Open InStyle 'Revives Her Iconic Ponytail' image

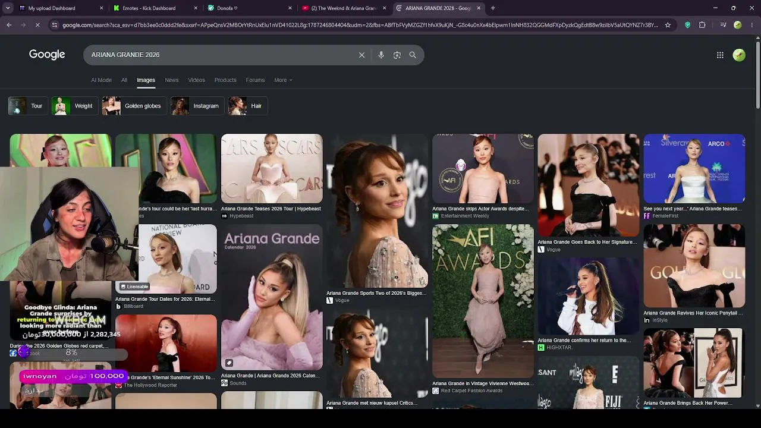pos(694,266)
